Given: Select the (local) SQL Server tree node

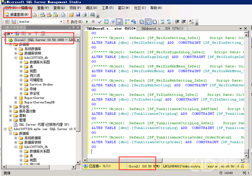Looking at the screenshot, I should 43,40.
